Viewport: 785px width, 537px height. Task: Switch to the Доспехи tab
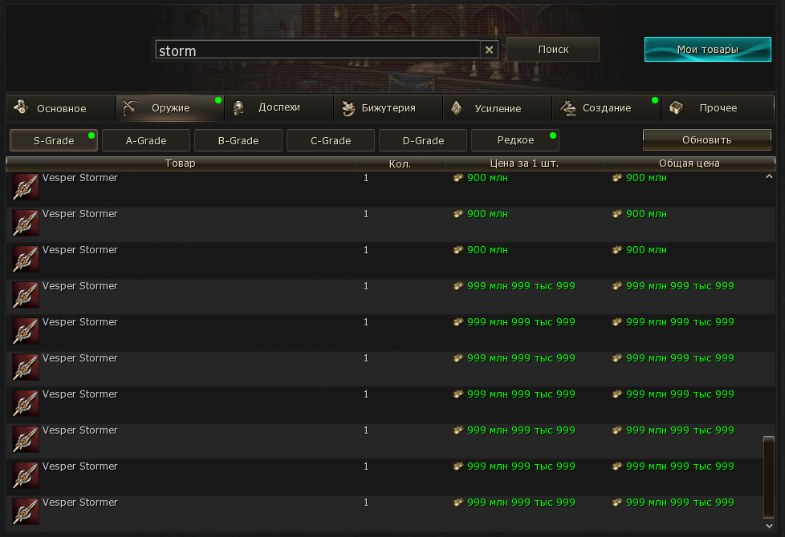click(279, 107)
